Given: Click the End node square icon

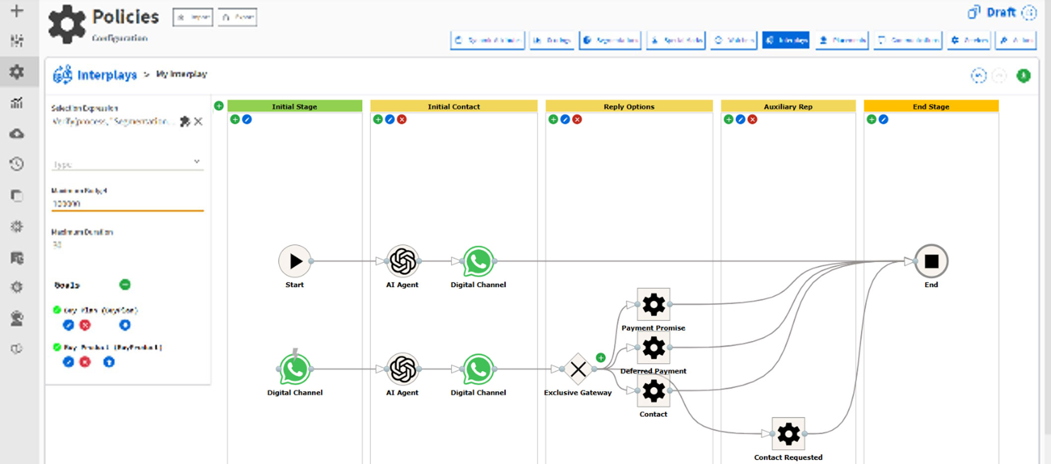Looking at the screenshot, I should 931,262.
